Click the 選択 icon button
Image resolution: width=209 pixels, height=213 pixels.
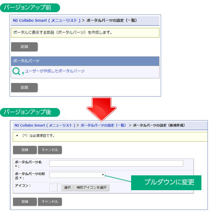coord(68,188)
